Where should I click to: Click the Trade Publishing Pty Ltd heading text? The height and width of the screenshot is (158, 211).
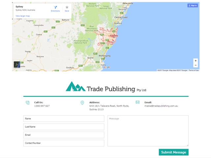(116, 89)
